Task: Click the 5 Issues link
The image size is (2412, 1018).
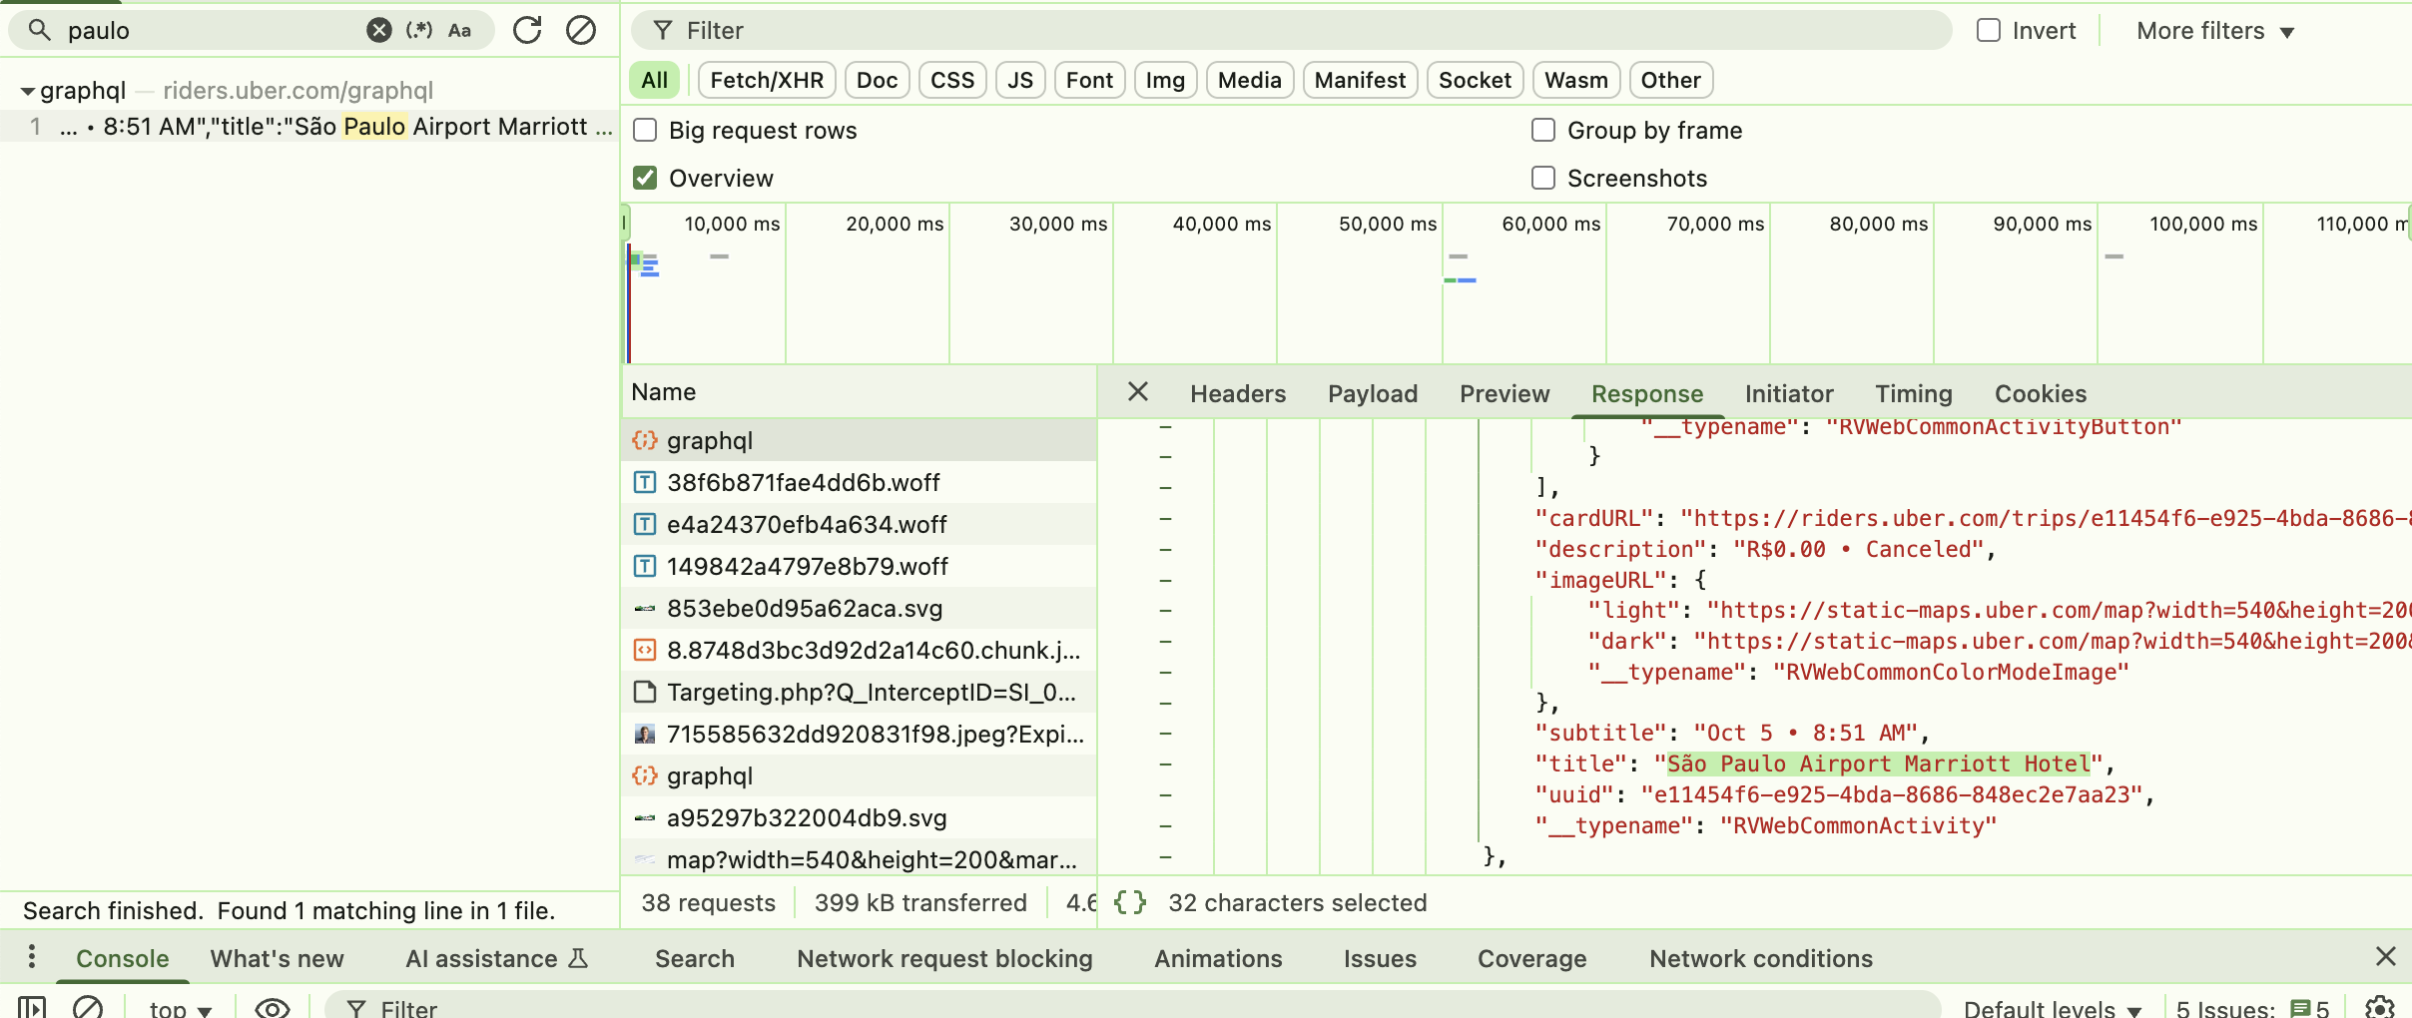Action: click(2251, 1008)
